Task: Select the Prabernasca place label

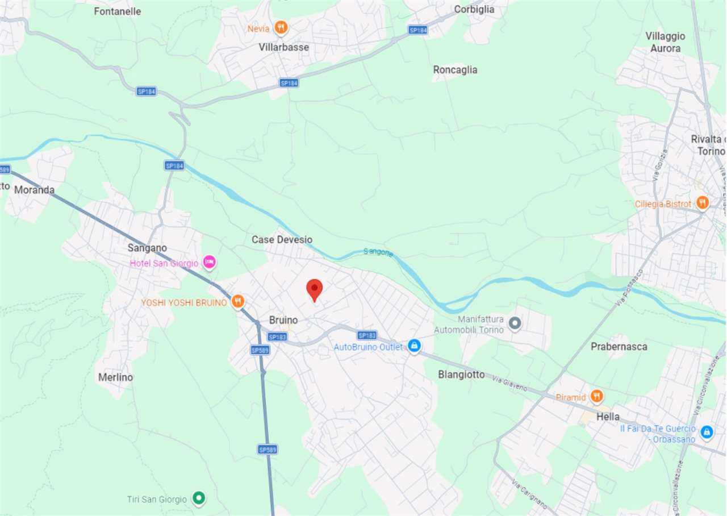Action: [619, 347]
